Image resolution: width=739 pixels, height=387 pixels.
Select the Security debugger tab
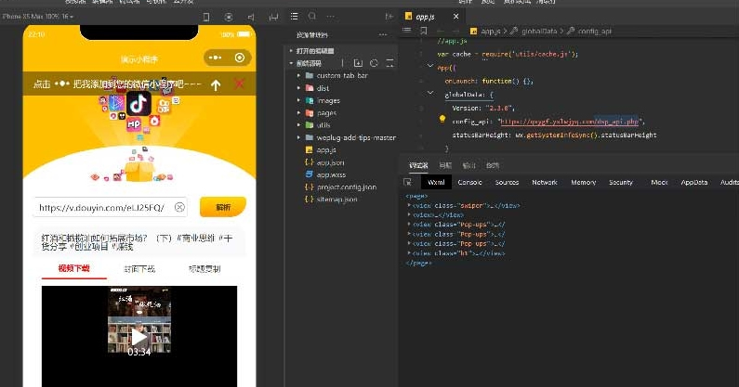point(621,182)
